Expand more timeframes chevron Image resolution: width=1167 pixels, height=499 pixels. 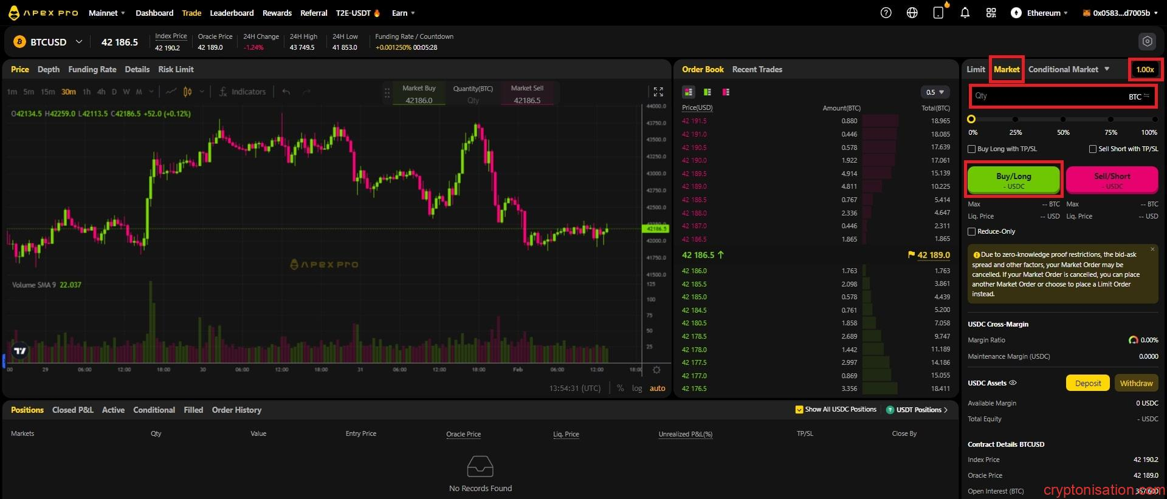[151, 92]
